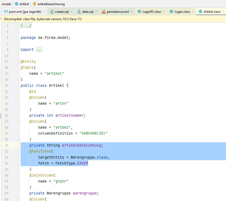
Task: Close the data.sql tab
Action: coord(97,11)
